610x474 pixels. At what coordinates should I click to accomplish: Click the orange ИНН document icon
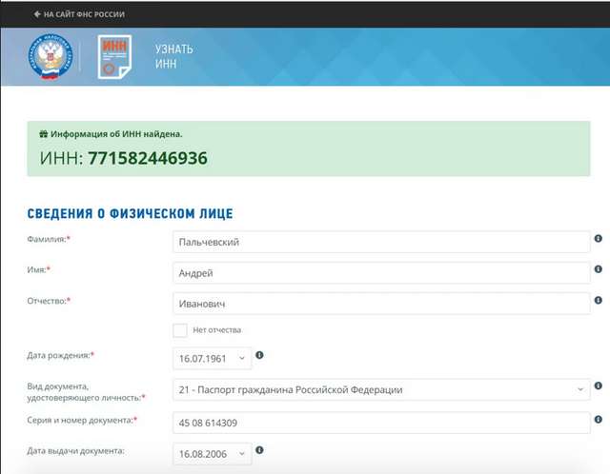[x=116, y=57]
